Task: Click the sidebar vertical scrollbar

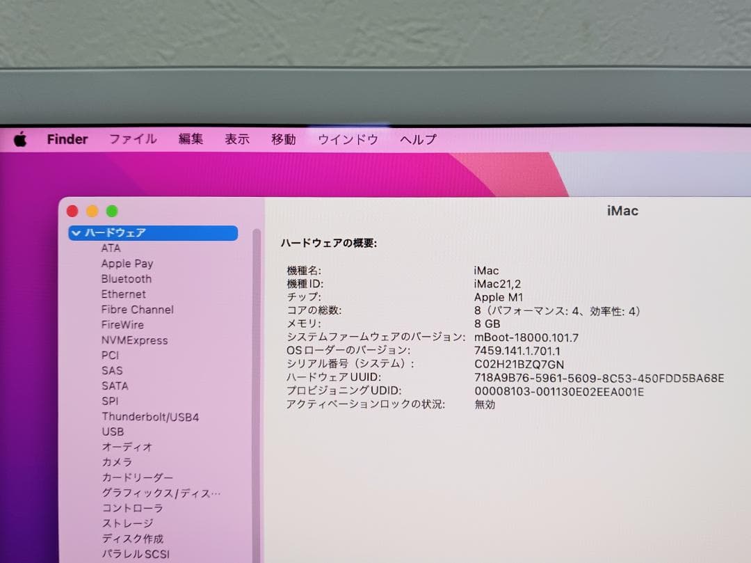Action: click(x=257, y=396)
